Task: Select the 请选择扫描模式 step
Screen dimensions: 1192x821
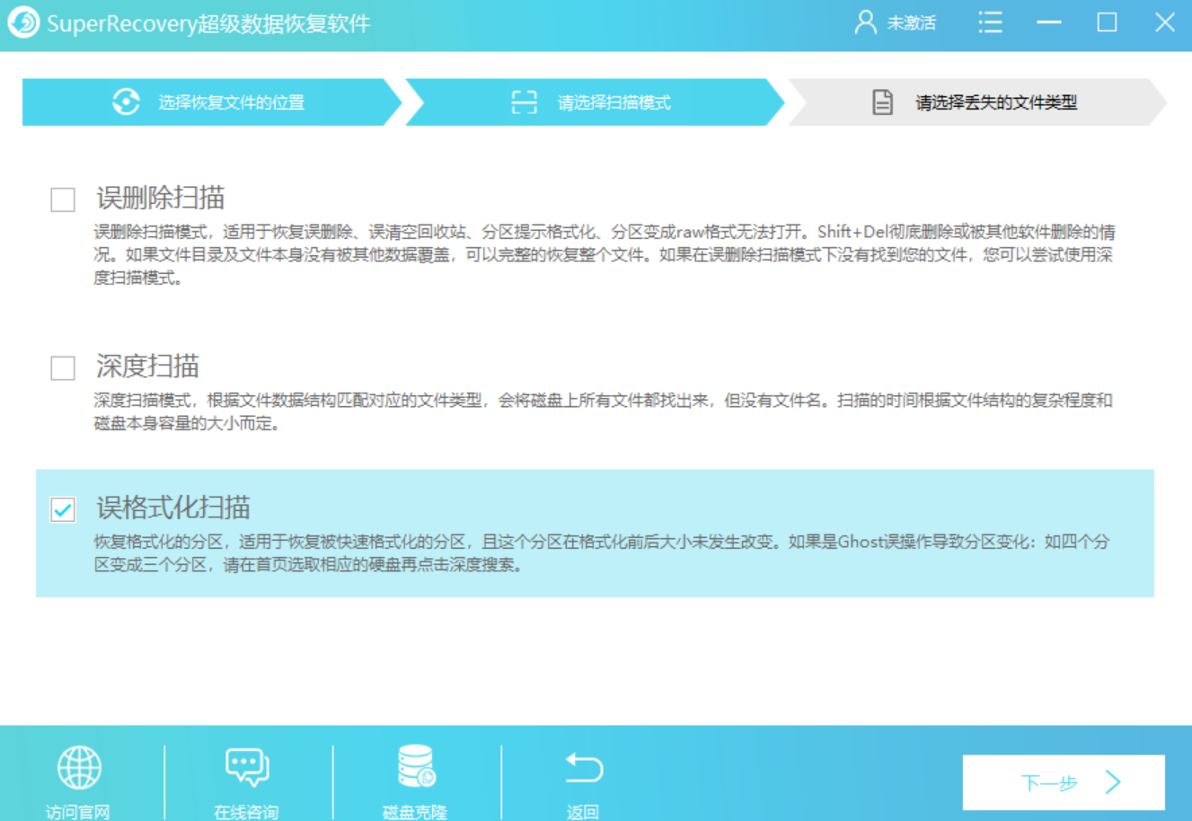Action: [595, 102]
